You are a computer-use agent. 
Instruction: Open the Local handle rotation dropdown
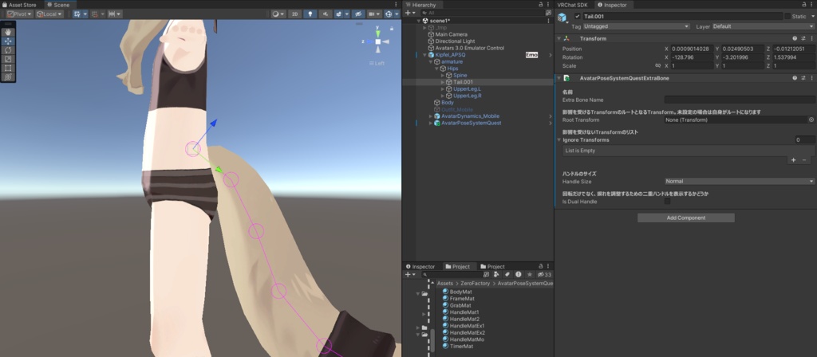[x=49, y=14]
